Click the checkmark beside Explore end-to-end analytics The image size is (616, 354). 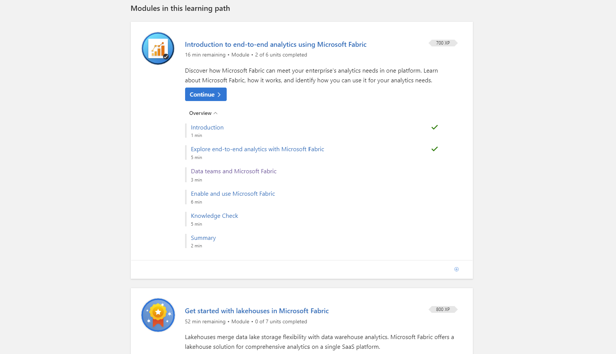(x=435, y=149)
